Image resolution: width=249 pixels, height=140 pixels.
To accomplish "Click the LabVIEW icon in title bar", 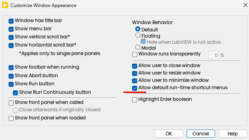I will (x=5, y=5).
